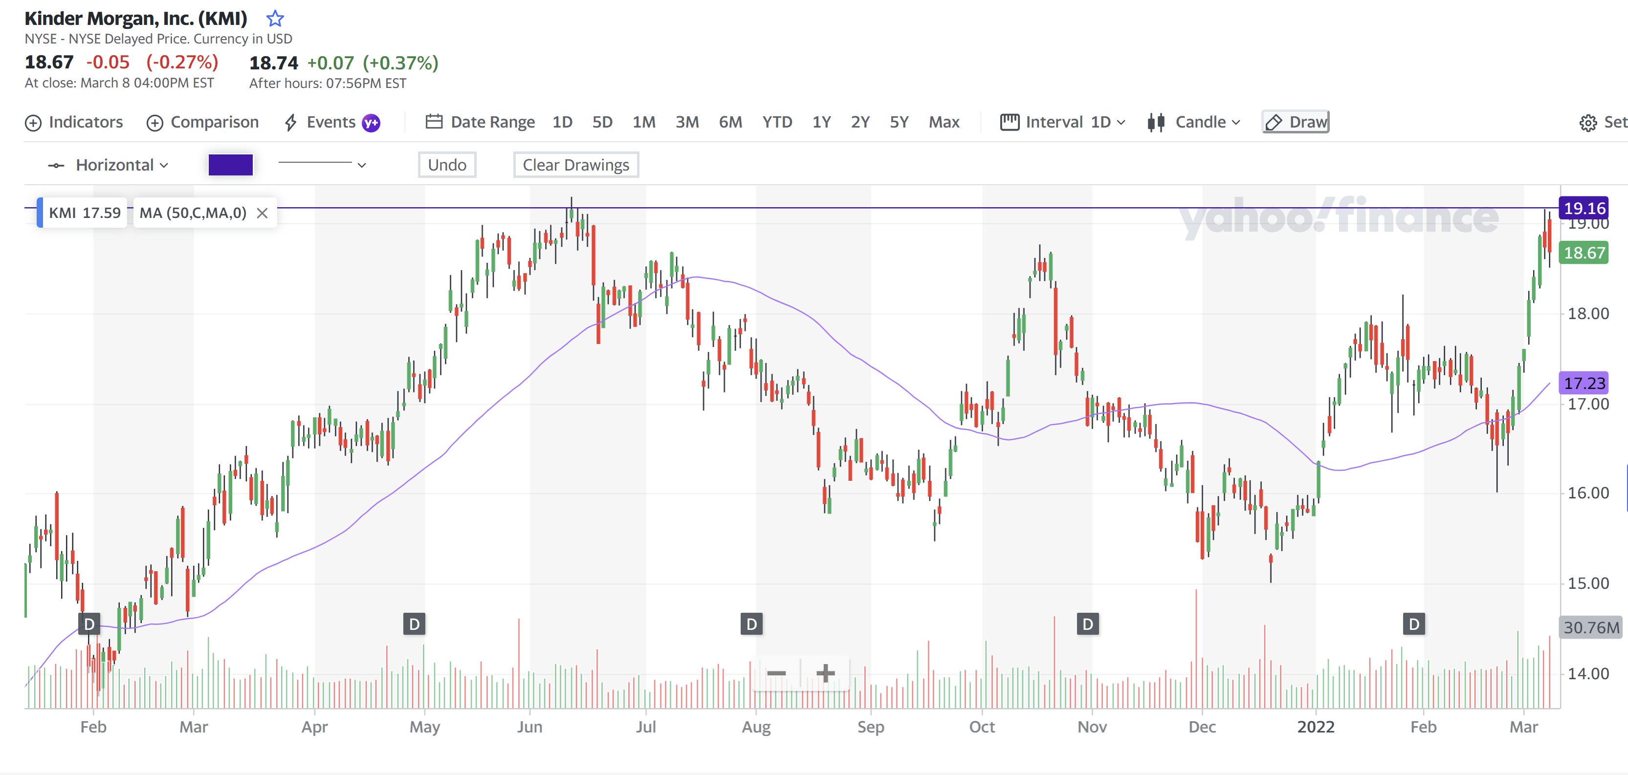Screen dimensions: 1628x775
Task: Click the dividend marker near Feb 2022
Action: pyautogui.click(x=1414, y=624)
